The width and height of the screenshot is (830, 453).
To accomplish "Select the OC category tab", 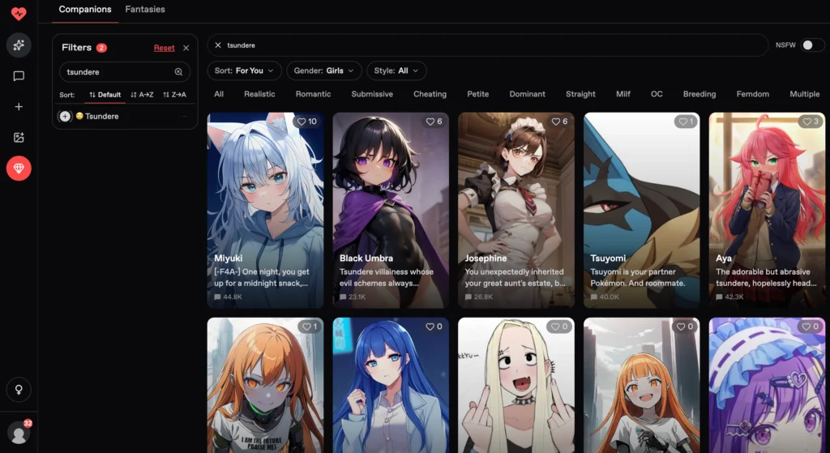I will [x=657, y=94].
